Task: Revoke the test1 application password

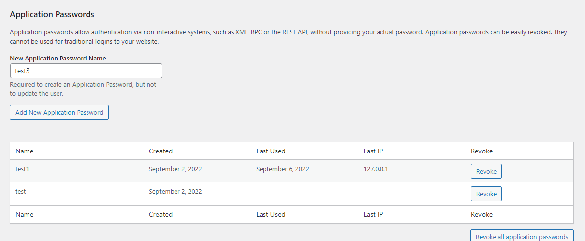Action: point(486,171)
